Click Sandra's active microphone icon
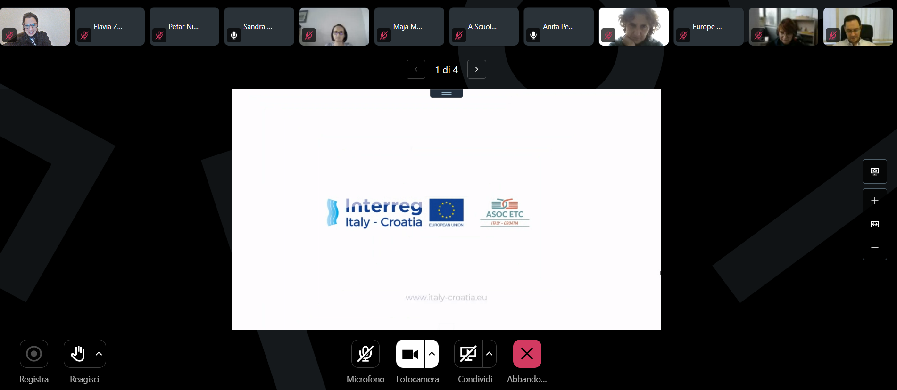The height and width of the screenshot is (390, 897). point(234,35)
